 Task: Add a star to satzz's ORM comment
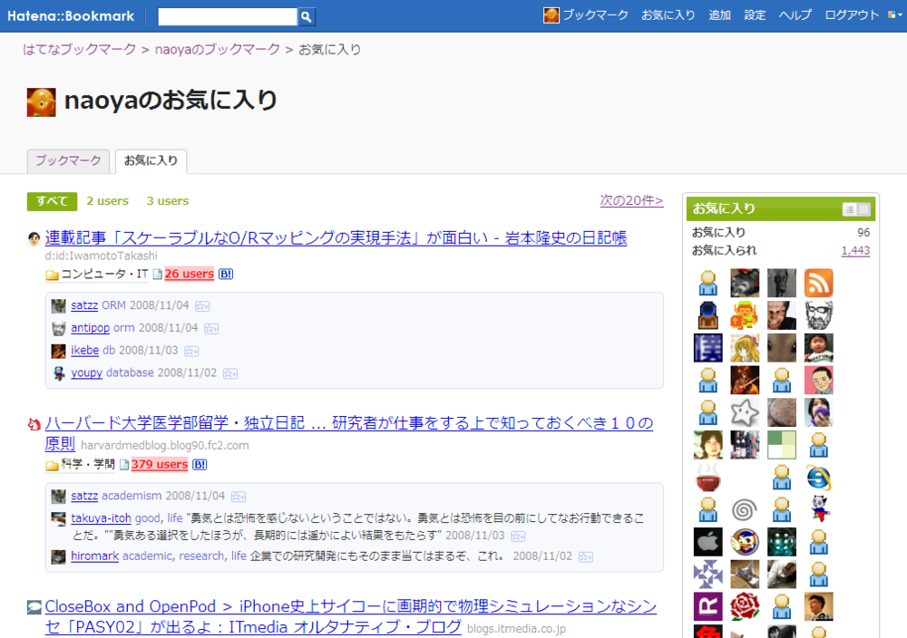pyautogui.click(x=202, y=305)
